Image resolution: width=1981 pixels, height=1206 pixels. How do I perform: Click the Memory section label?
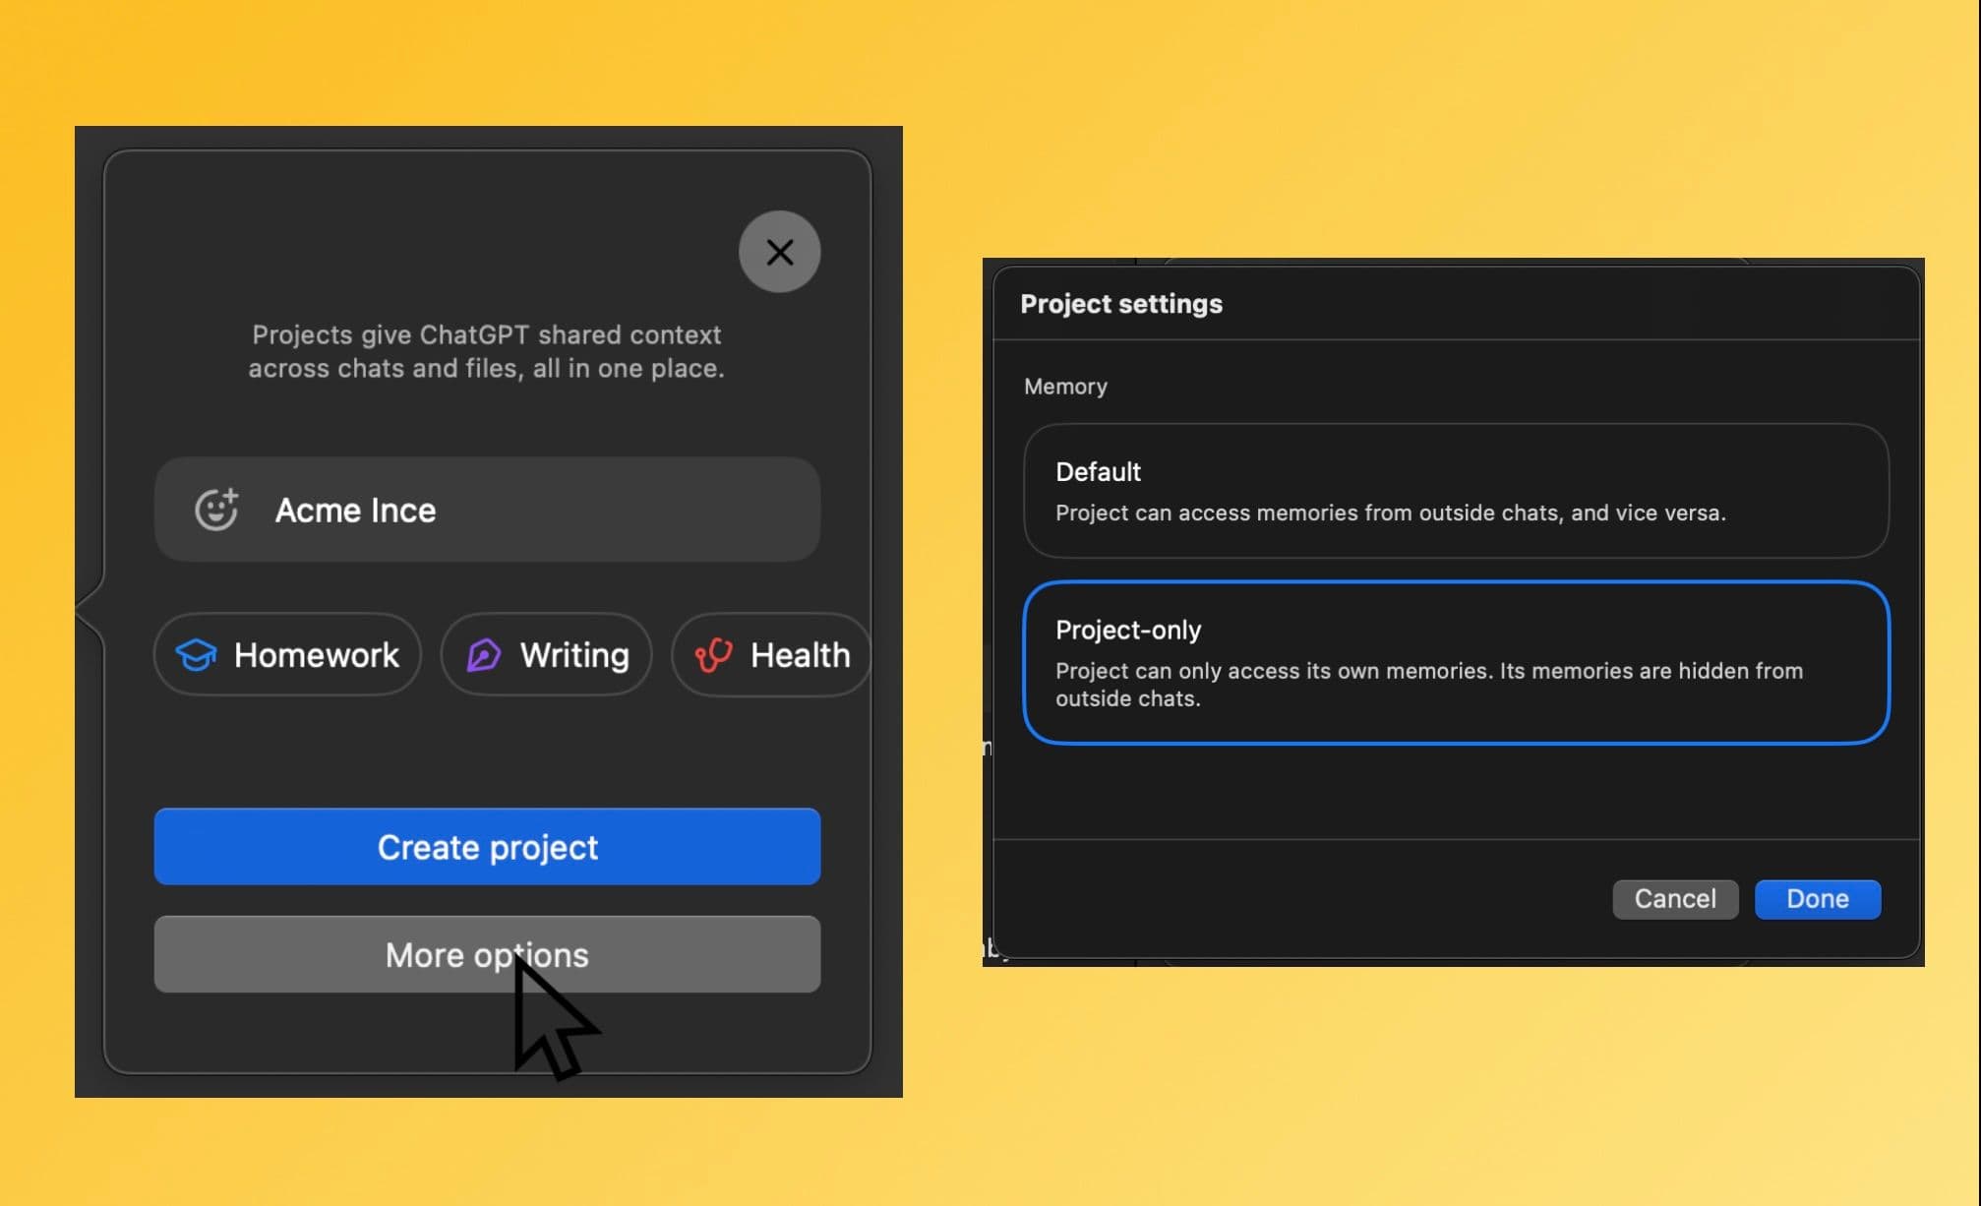[1065, 387]
